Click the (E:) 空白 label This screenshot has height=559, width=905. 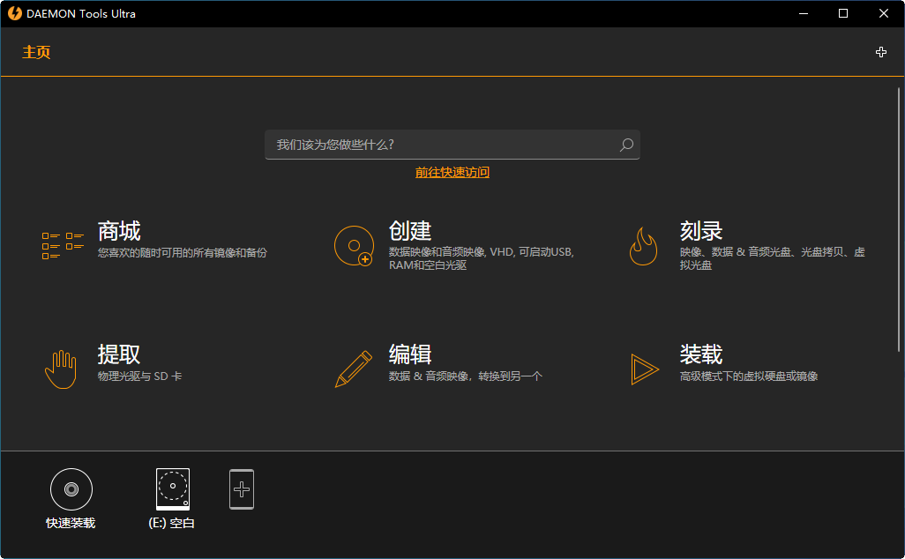(171, 523)
